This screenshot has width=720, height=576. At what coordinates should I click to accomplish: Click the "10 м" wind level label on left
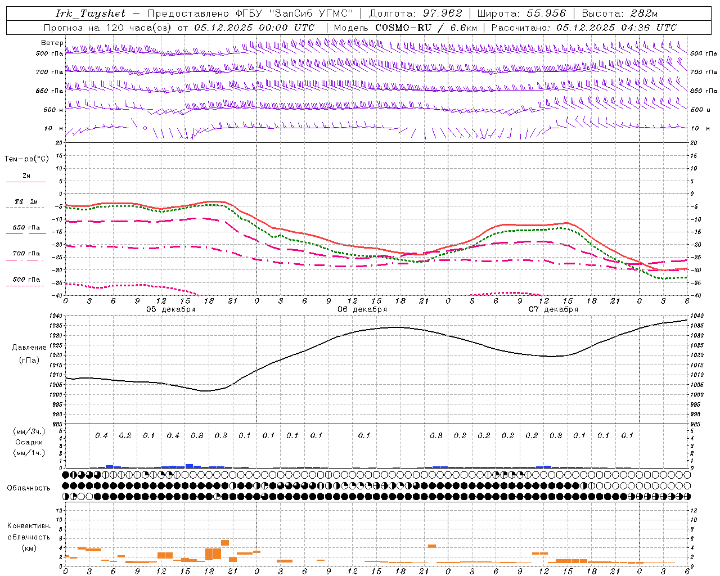[53, 128]
